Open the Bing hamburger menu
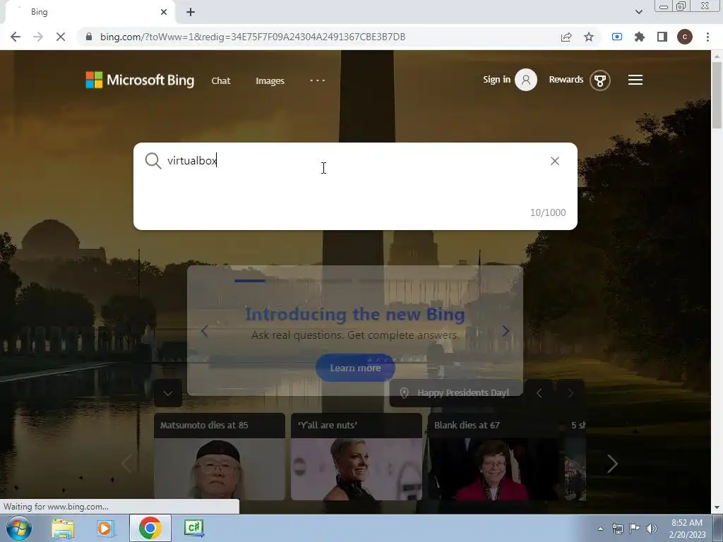The image size is (723, 542). pyautogui.click(x=635, y=80)
